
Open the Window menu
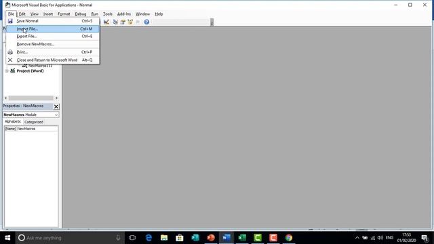coord(142,14)
